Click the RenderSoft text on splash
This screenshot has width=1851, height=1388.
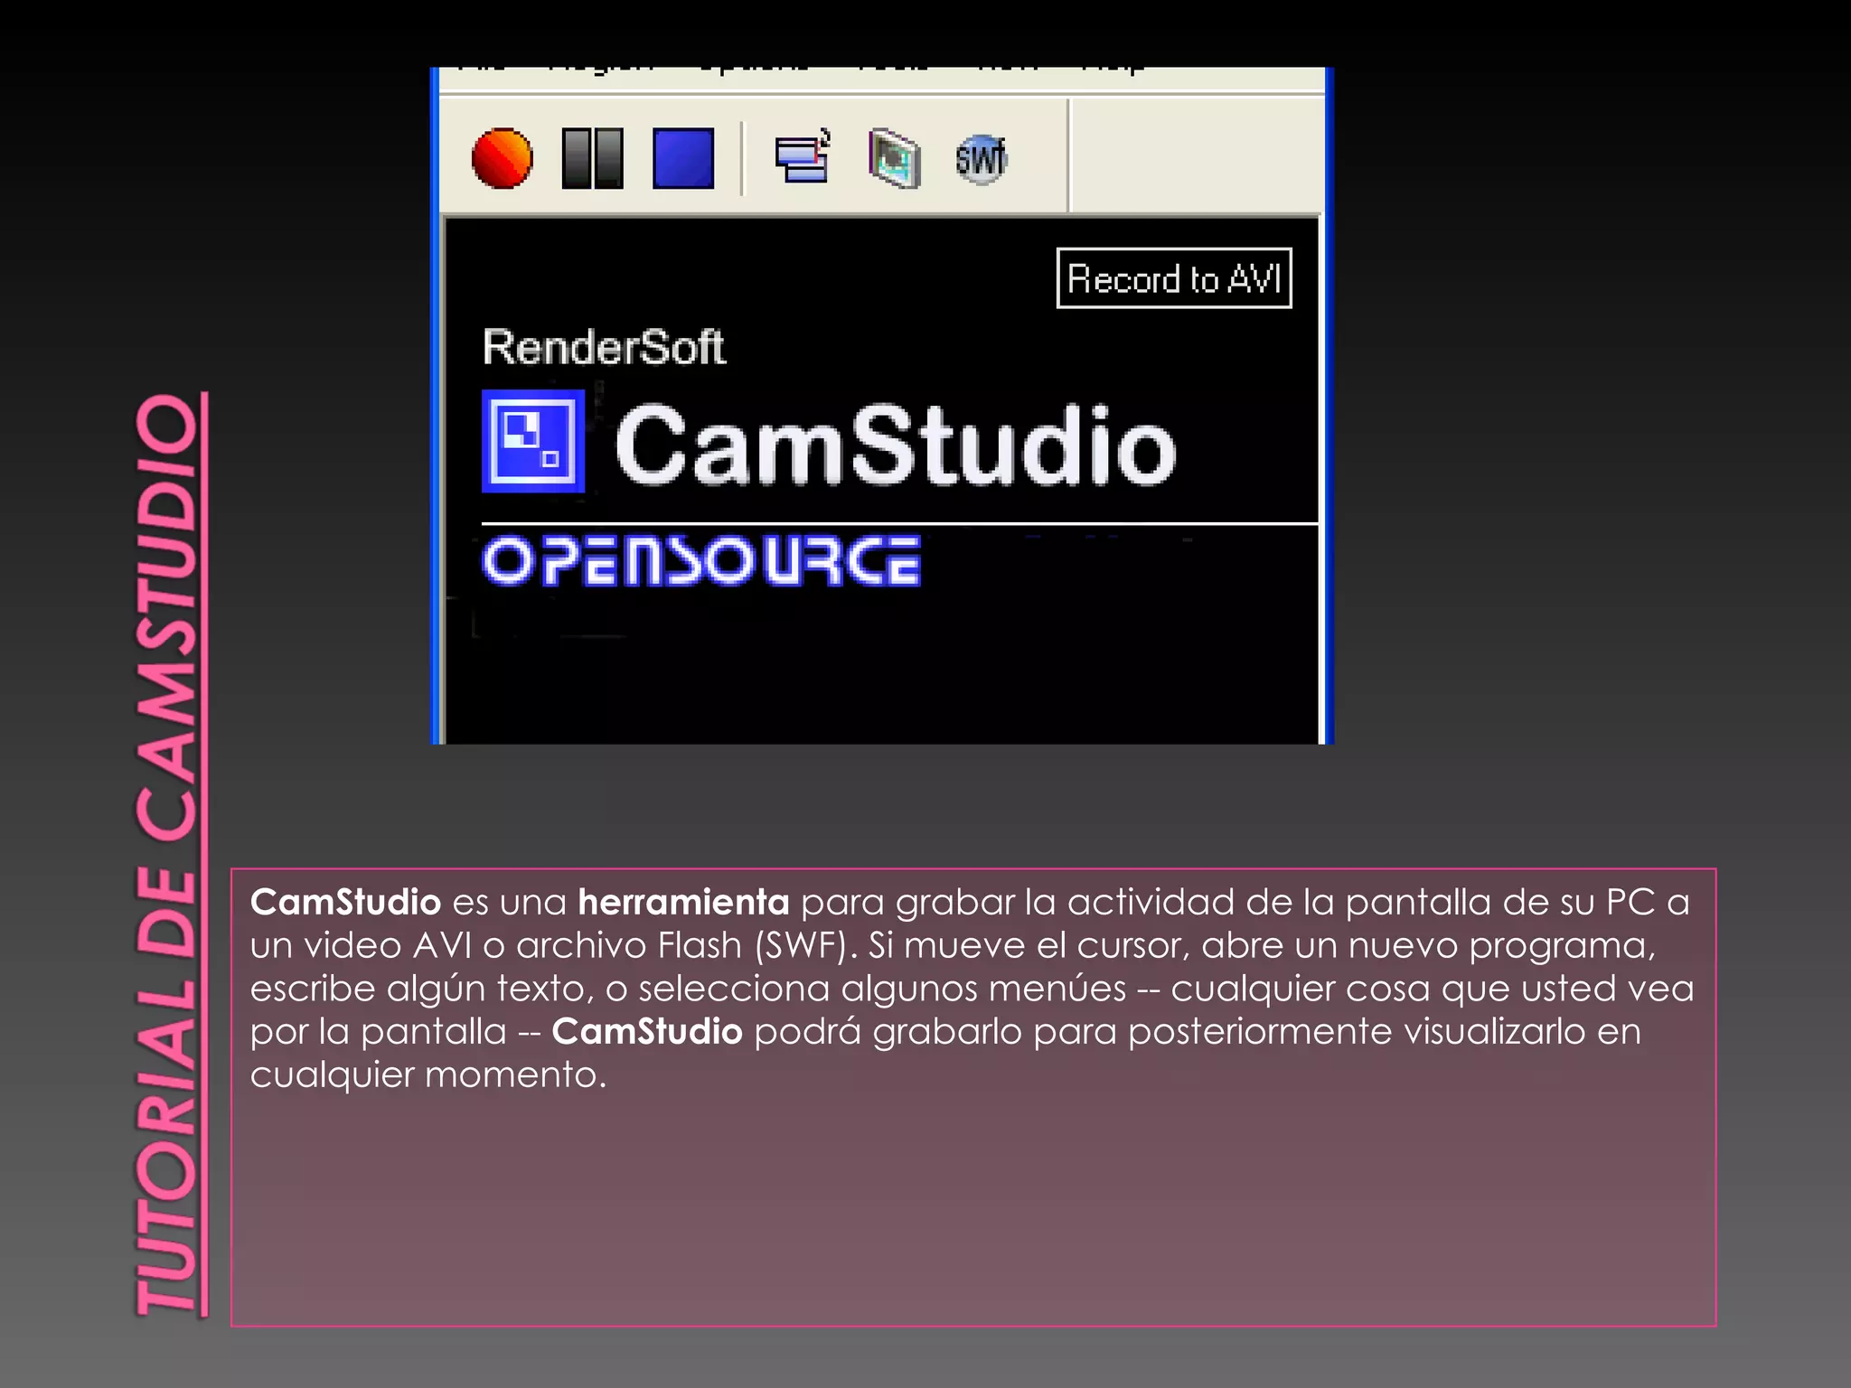(603, 347)
